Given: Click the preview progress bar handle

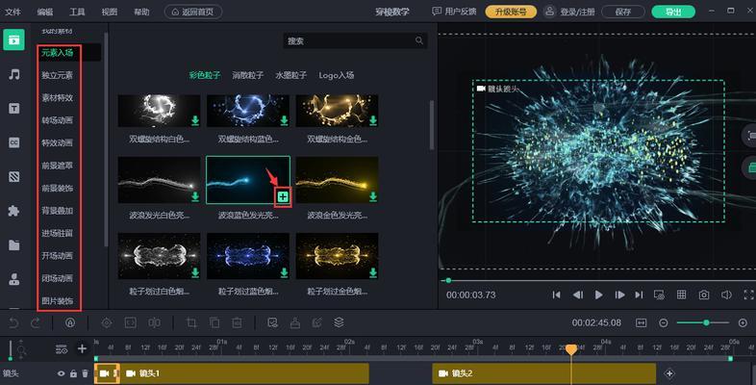Looking at the screenshot, I should [448, 280].
